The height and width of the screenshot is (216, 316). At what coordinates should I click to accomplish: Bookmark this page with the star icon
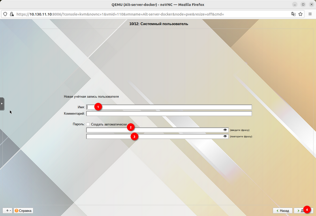pyautogui.click(x=301, y=14)
